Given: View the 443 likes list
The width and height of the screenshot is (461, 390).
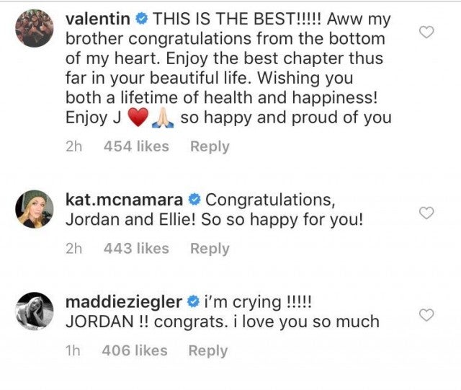Looking at the screenshot, I should click(x=136, y=249).
